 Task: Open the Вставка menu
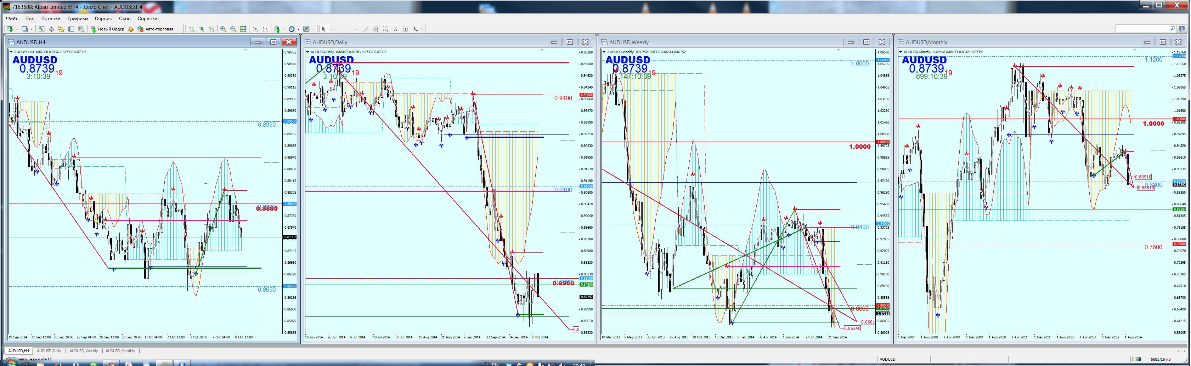pyautogui.click(x=51, y=18)
